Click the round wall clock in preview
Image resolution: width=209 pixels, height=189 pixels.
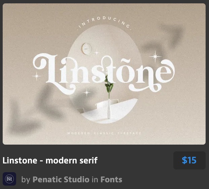coord(87,49)
